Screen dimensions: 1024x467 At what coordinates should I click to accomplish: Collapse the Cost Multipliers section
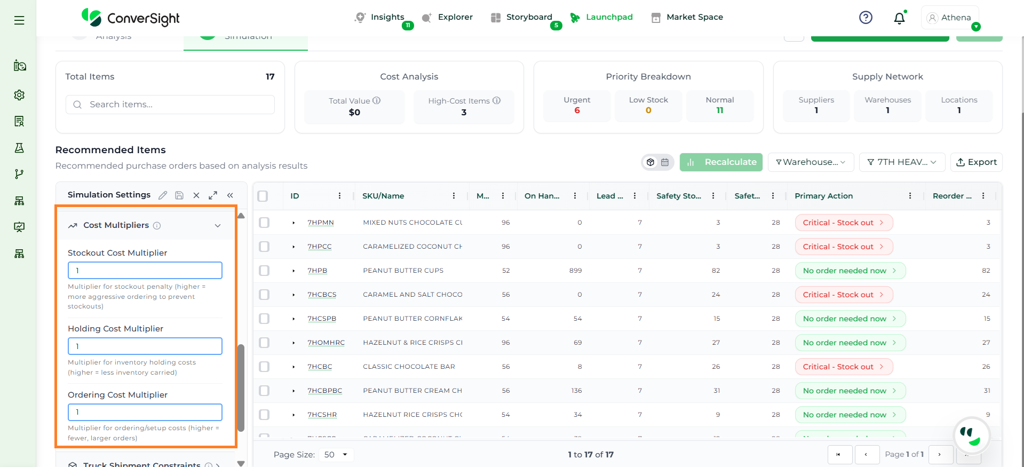(218, 226)
